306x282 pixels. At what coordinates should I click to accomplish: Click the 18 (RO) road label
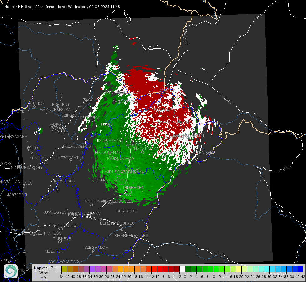tap(284, 169)
